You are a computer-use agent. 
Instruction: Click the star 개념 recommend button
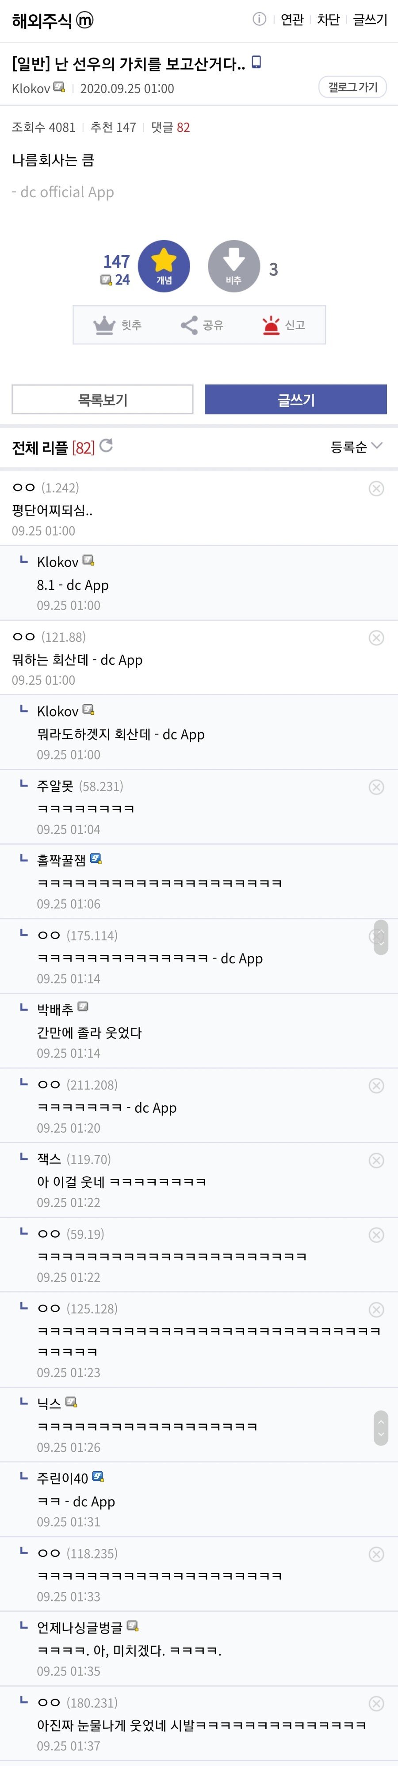pos(164,266)
